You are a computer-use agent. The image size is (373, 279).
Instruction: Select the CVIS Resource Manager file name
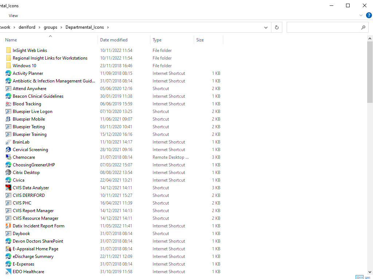[36, 218]
